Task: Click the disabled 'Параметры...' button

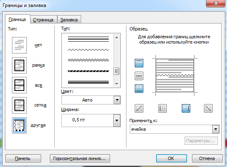Action: click(x=201, y=141)
